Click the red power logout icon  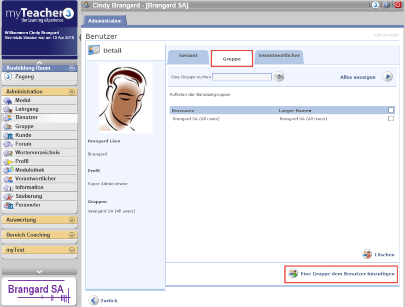coord(398,5)
